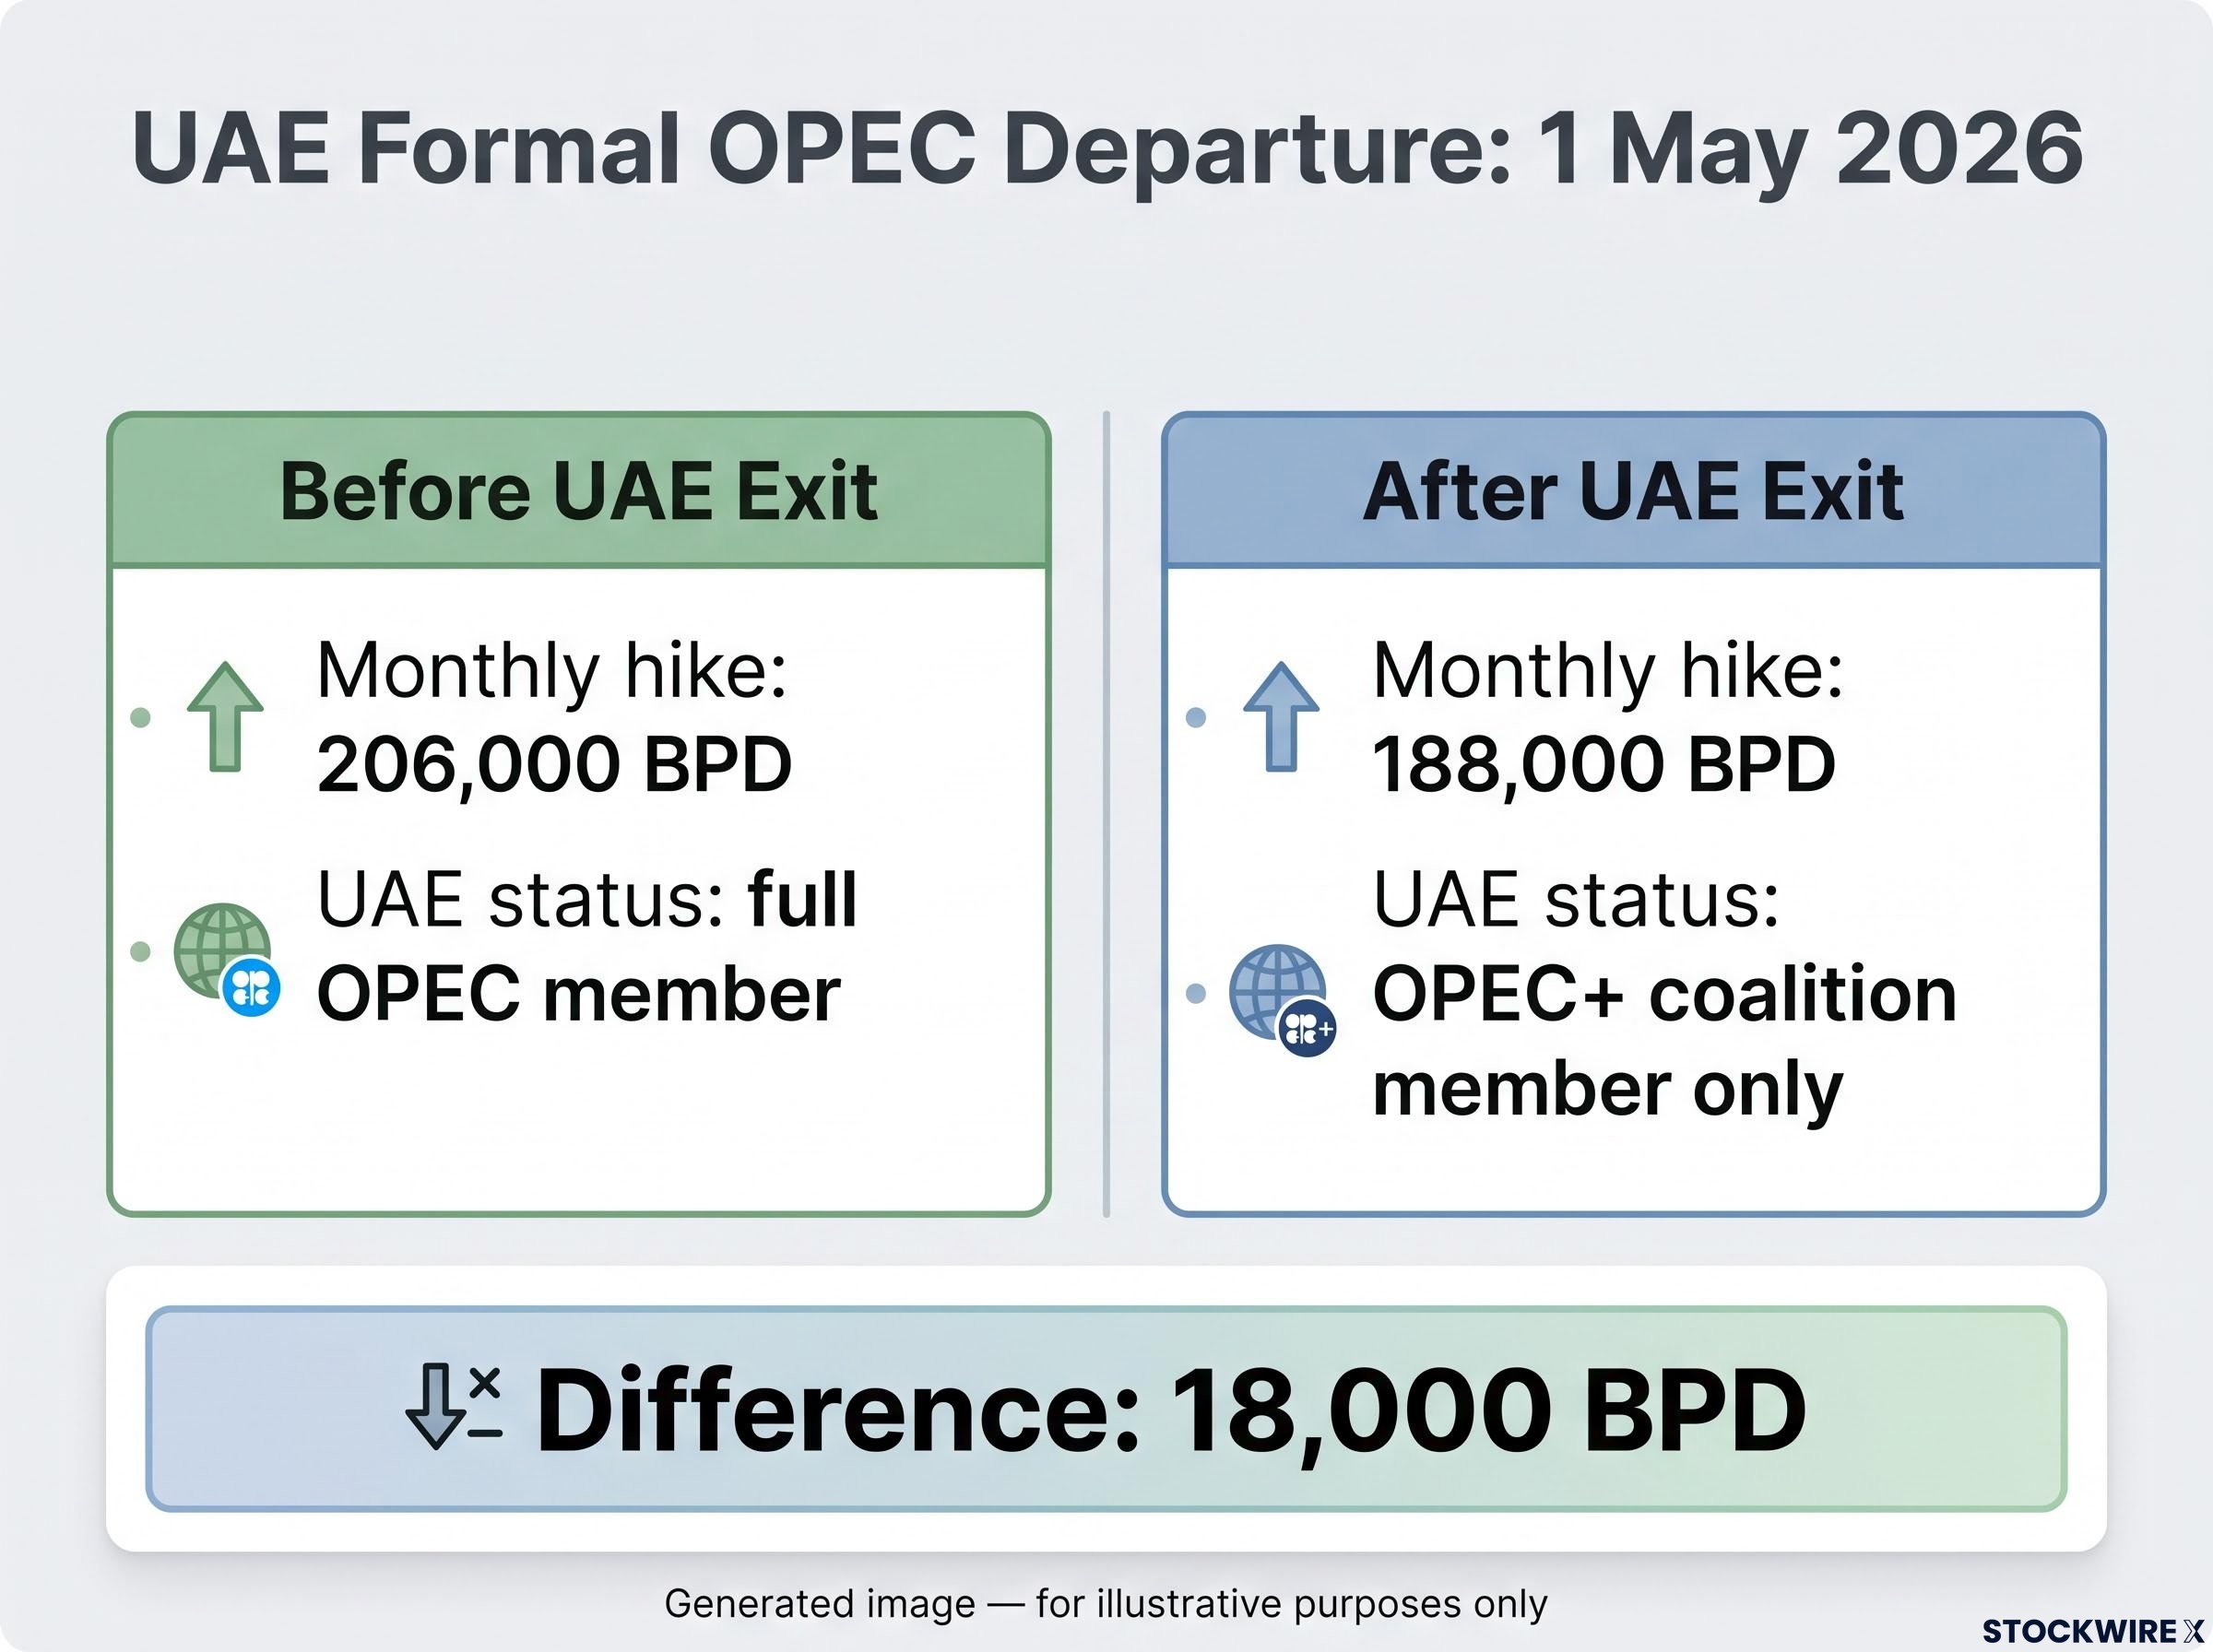The height and width of the screenshot is (1652, 2213).
Task: Select the Before UAE Exit header
Action: coord(578,491)
